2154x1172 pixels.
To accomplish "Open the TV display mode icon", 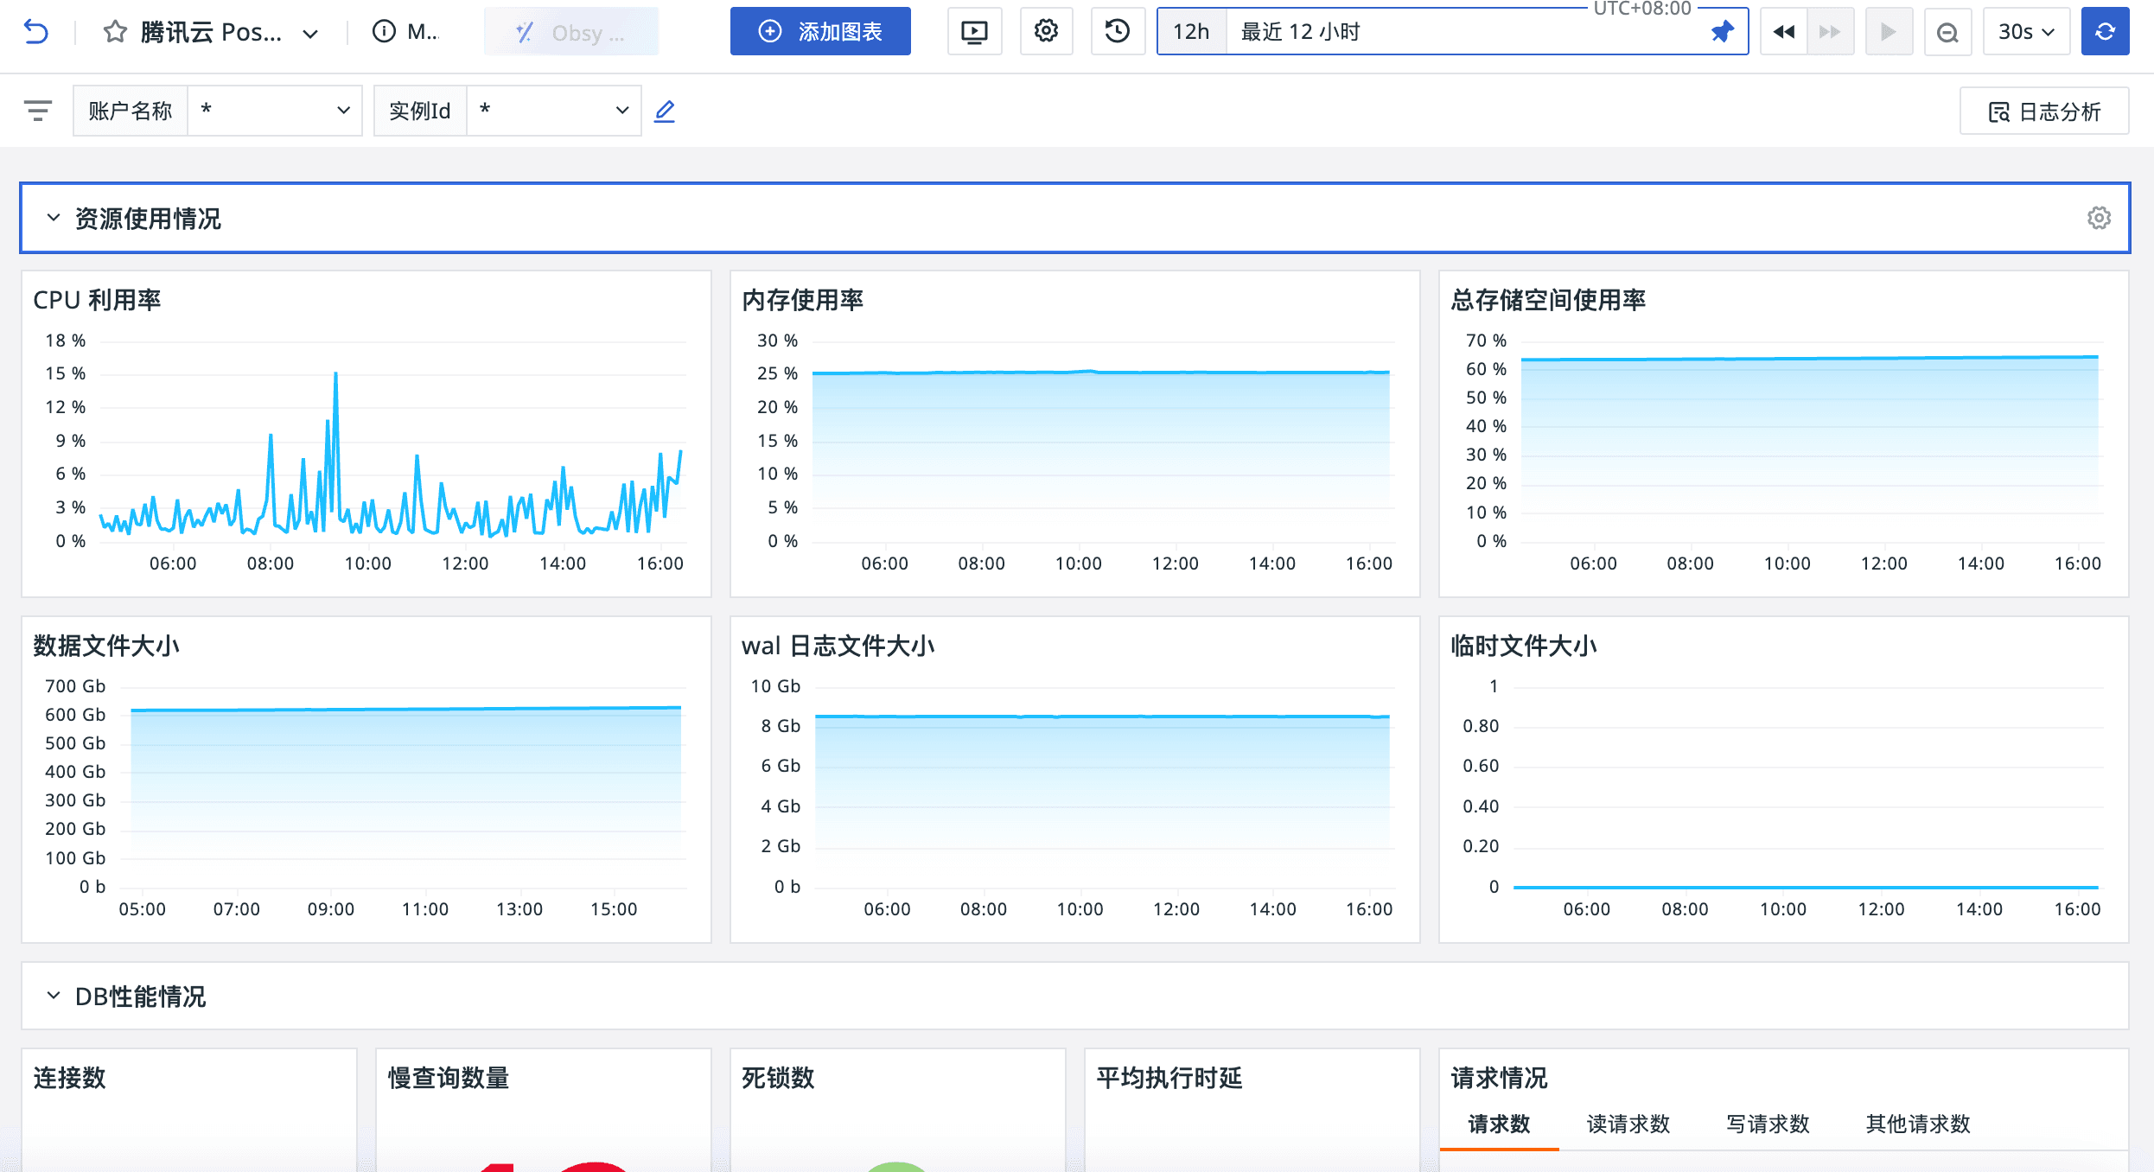I will (x=974, y=32).
